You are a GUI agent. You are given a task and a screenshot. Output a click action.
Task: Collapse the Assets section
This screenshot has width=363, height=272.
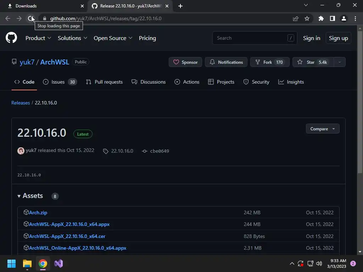30,196
